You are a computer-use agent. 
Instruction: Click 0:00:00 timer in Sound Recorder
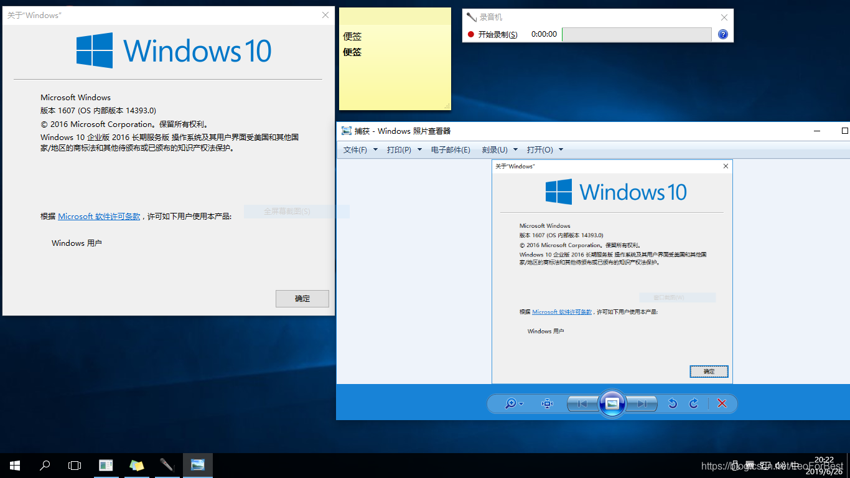click(x=544, y=34)
